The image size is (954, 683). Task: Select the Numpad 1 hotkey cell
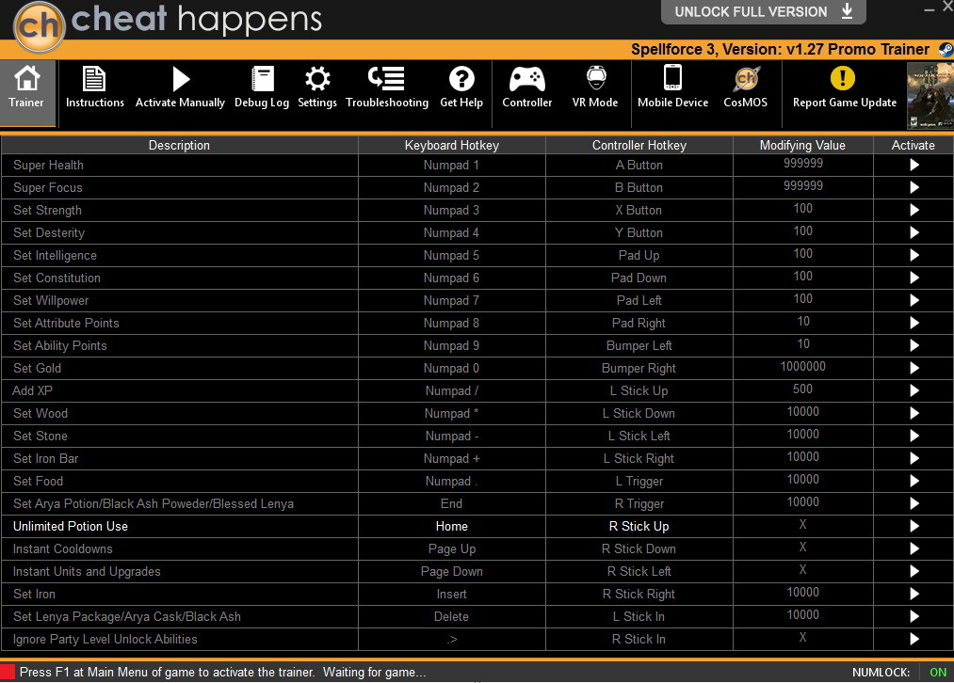pos(451,166)
